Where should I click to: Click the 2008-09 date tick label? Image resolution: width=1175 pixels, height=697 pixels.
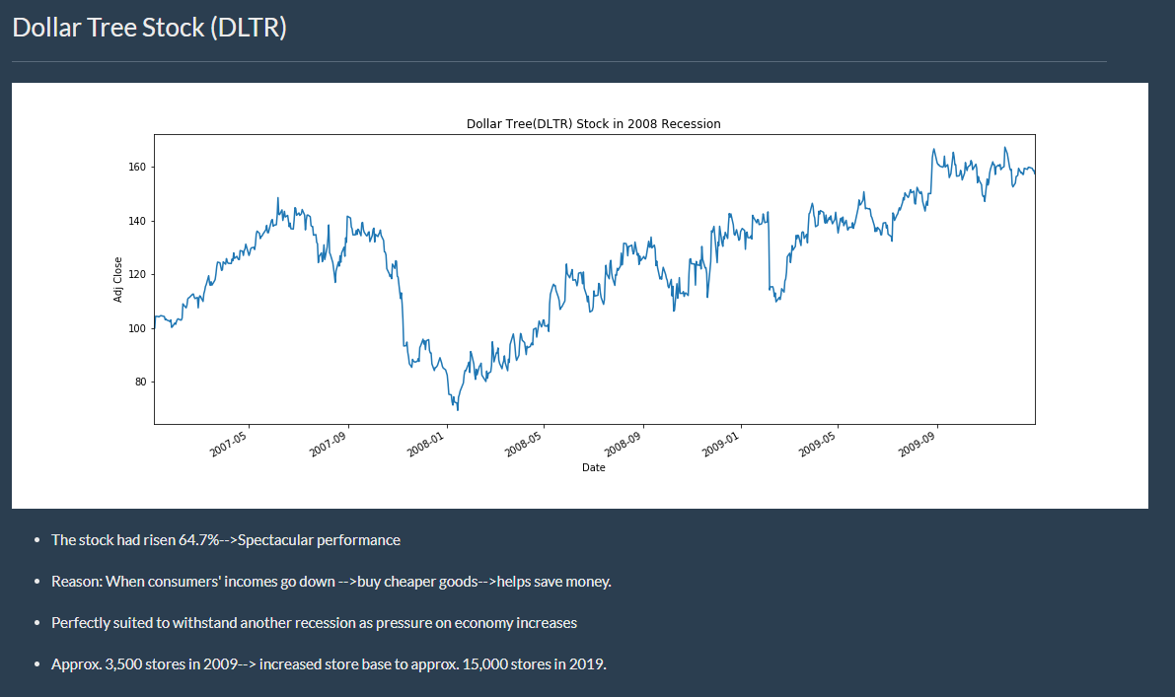pyautogui.click(x=623, y=445)
